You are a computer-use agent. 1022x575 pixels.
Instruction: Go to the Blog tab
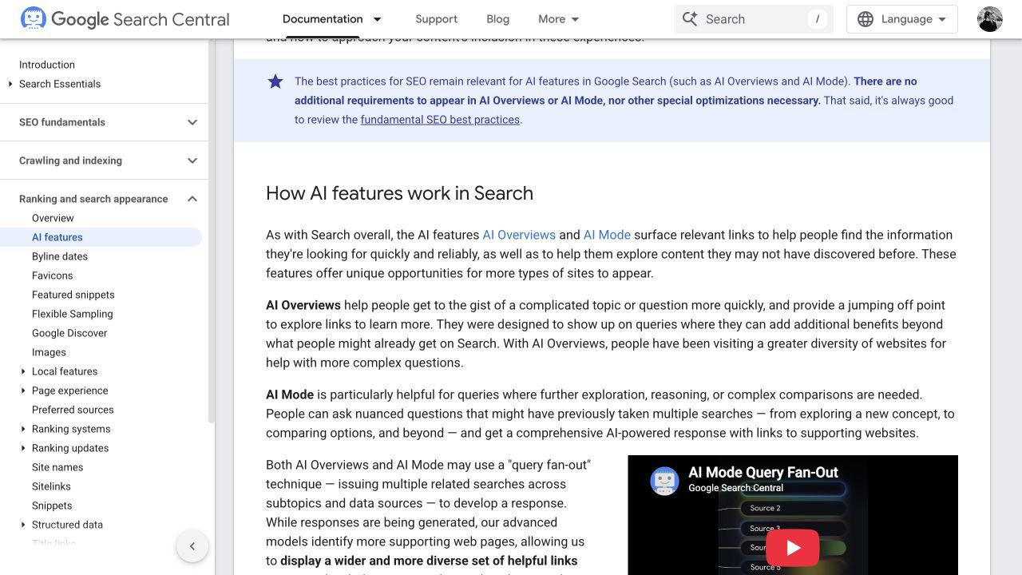[x=497, y=19]
